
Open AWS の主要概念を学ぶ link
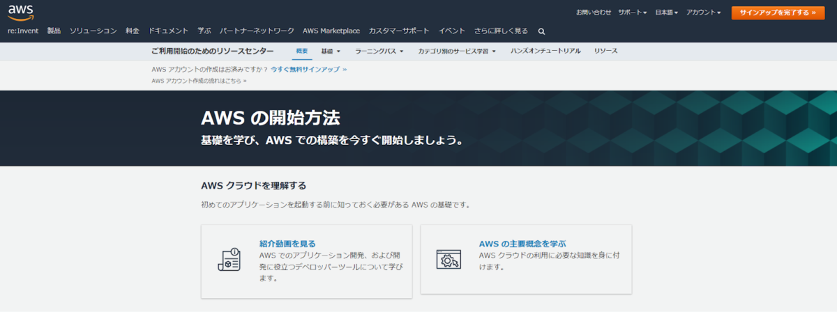[x=522, y=244]
